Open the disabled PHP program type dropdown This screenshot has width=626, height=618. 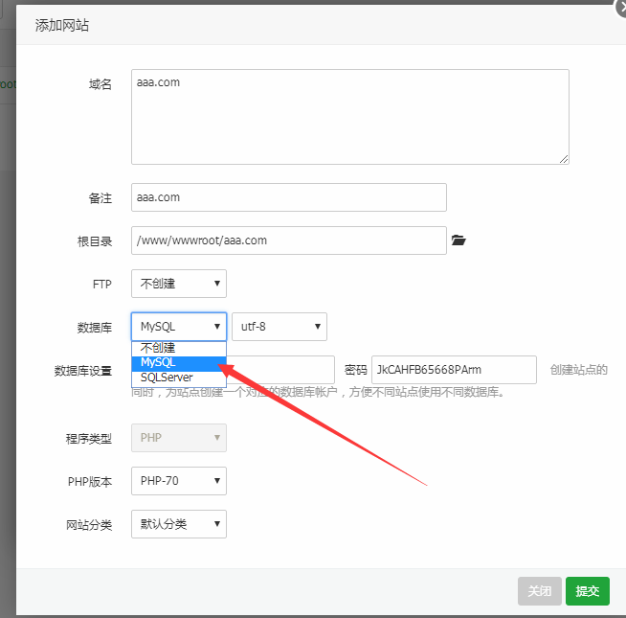pyautogui.click(x=179, y=438)
